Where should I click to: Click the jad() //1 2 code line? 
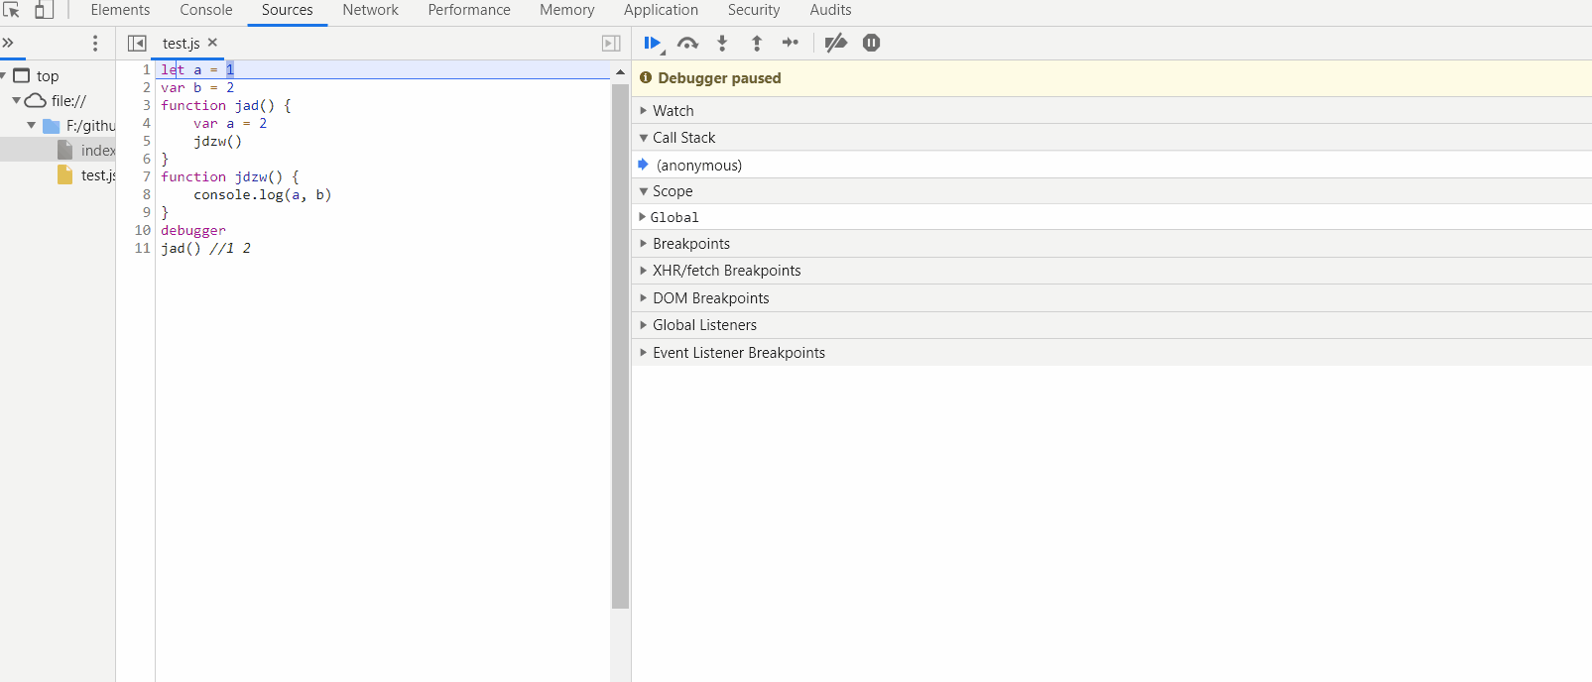[x=206, y=248]
